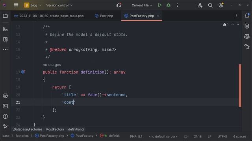Click line number 21 in gutter
The image size is (252, 141).
18,102
